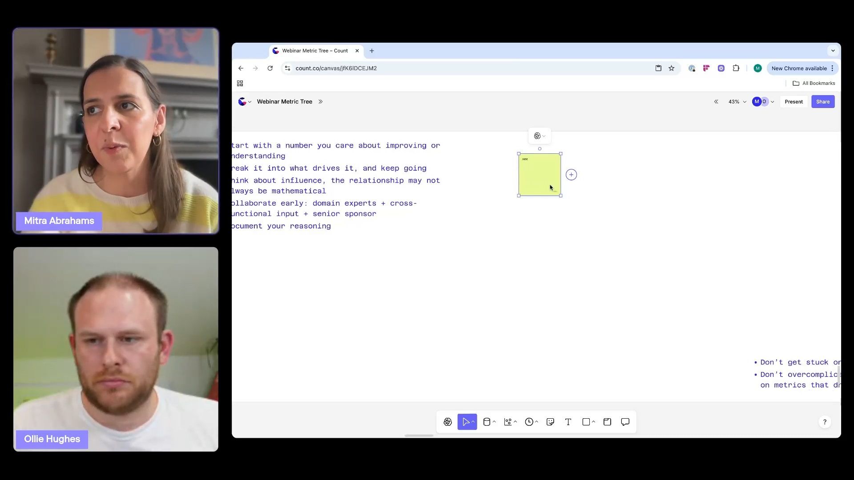Add a sticky note with the sticker tool
Image resolution: width=854 pixels, height=480 pixels.
pos(550,422)
